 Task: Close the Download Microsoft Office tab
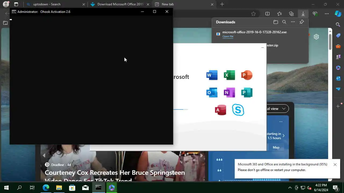(x=148, y=4)
